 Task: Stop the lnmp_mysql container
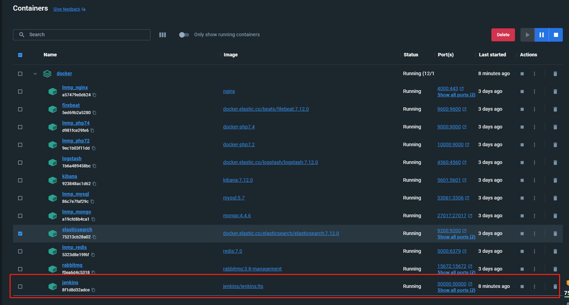pos(522,198)
